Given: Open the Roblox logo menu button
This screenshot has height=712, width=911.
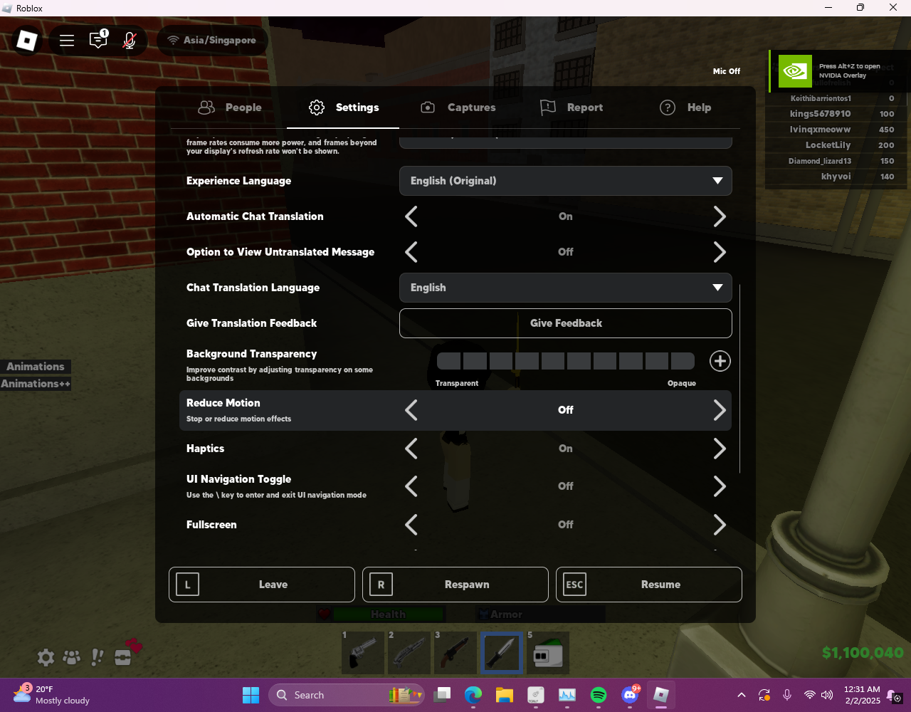Looking at the screenshot, I should click(x=26, y=41).
